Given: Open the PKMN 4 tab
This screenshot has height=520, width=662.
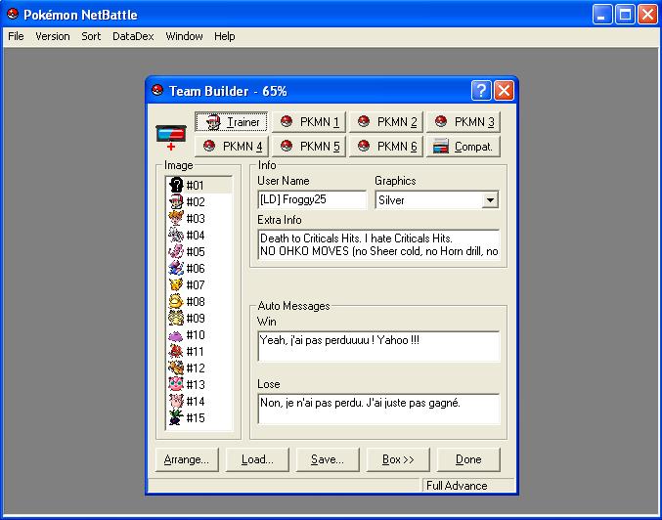Looking at the screenshot, I should click(231, 147).
